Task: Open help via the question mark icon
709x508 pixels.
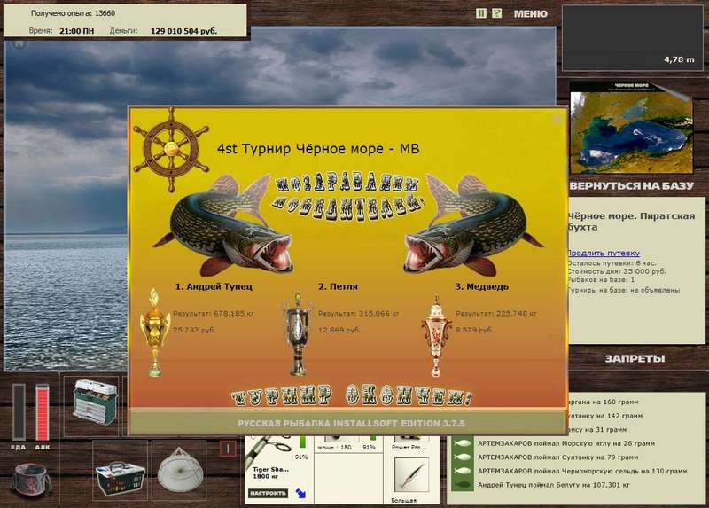Action: [x=496, y=13]
